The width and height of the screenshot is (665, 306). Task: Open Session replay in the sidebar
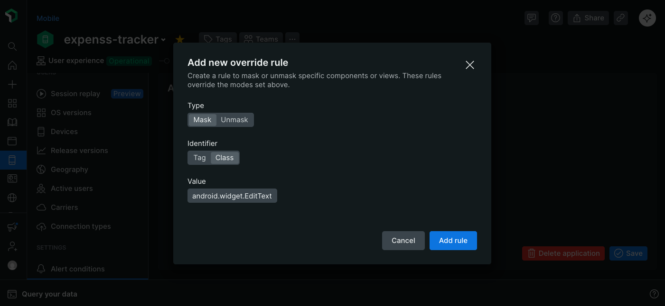pos(75,94)
